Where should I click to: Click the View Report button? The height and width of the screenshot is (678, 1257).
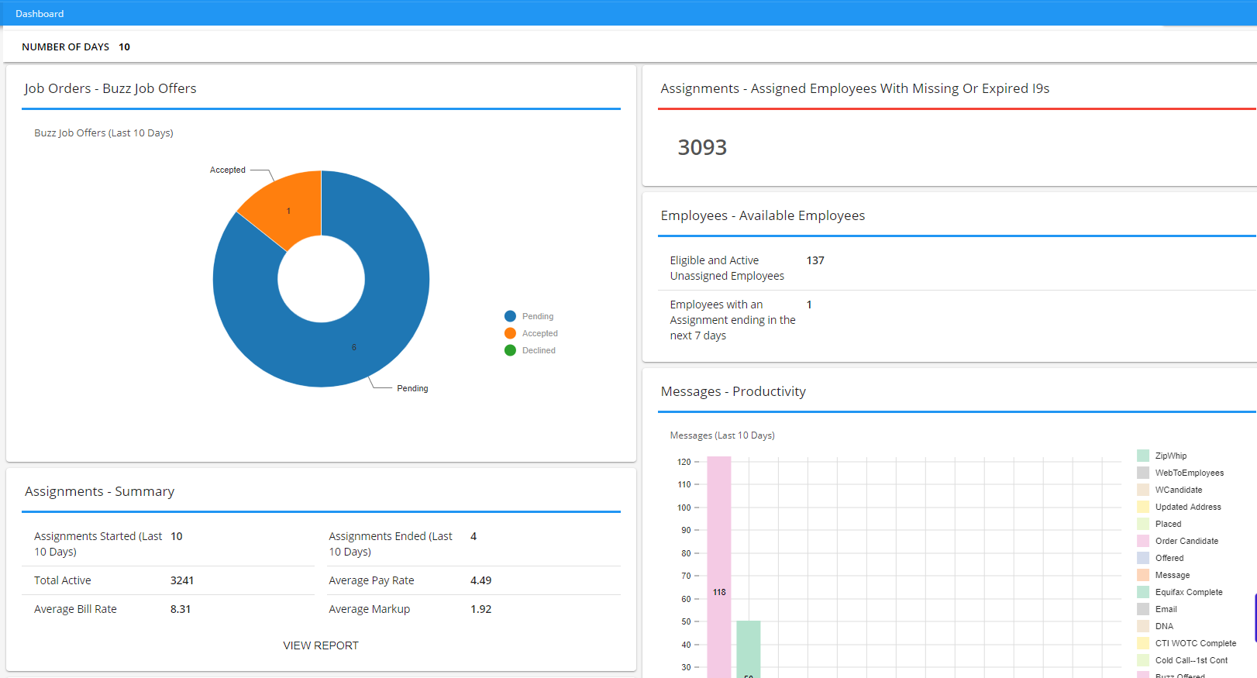[x=321, y=645]
